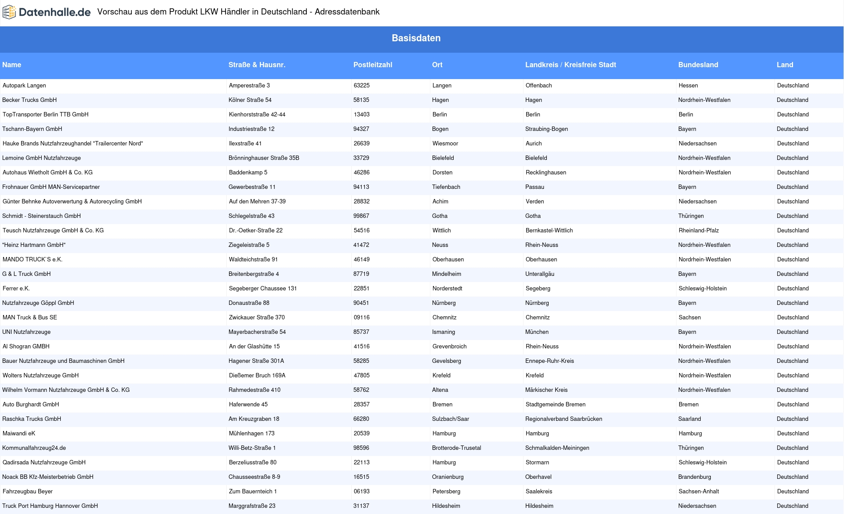Click the Bundesland column header
Viewport: 844px width, 514px height.
click(x=698, y=65)
